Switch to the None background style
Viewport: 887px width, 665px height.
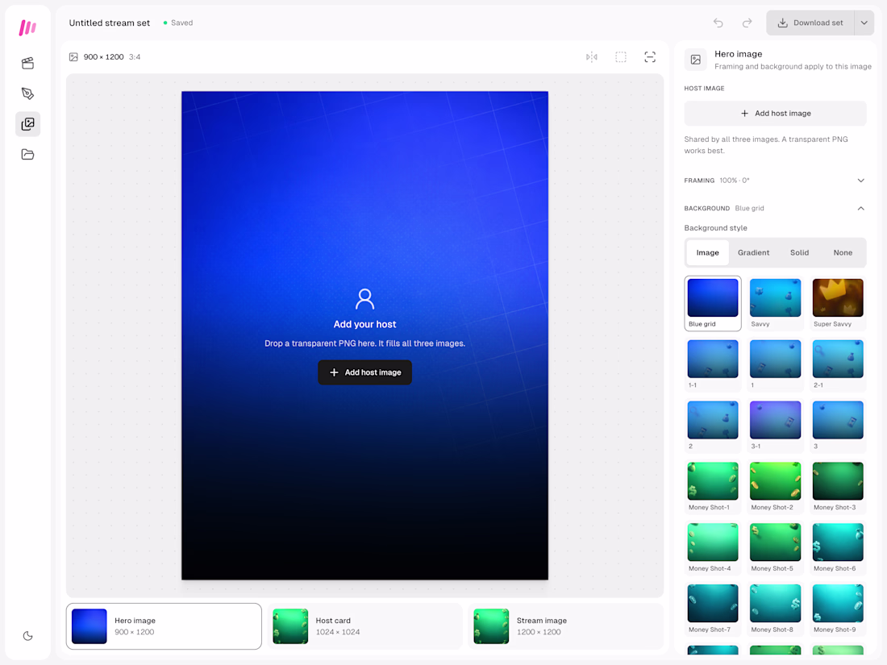(843, 253)
